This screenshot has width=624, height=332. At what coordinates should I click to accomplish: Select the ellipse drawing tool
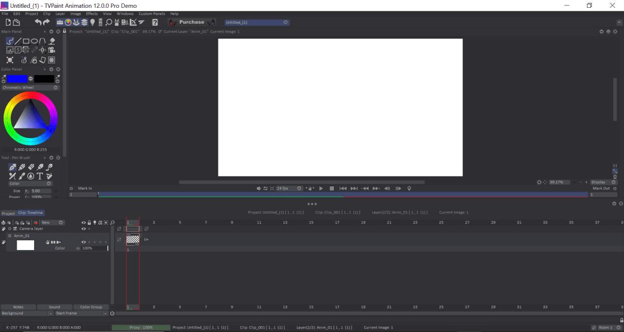coord(34,41)
